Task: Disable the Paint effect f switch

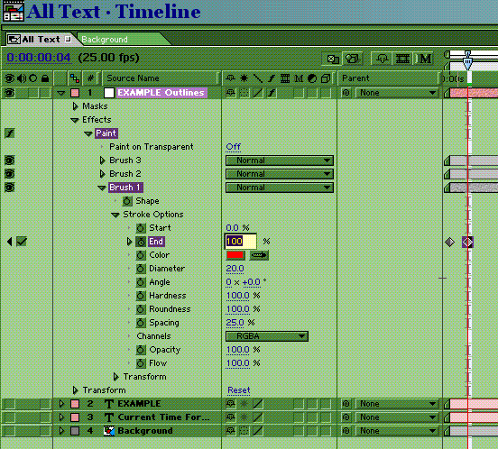Action: pos(10,133)
